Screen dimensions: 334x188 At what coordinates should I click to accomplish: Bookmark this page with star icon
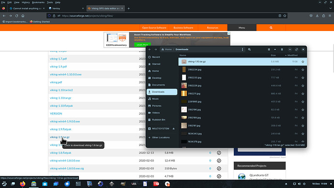(x=285, y=16)
